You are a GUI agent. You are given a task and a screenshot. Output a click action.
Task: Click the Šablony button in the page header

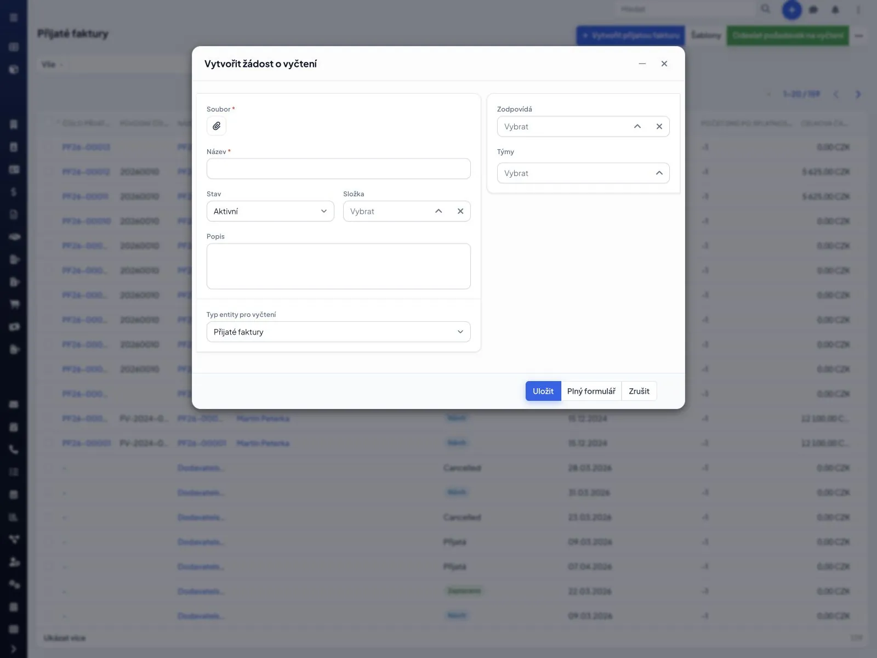click(x=706, y=36)
